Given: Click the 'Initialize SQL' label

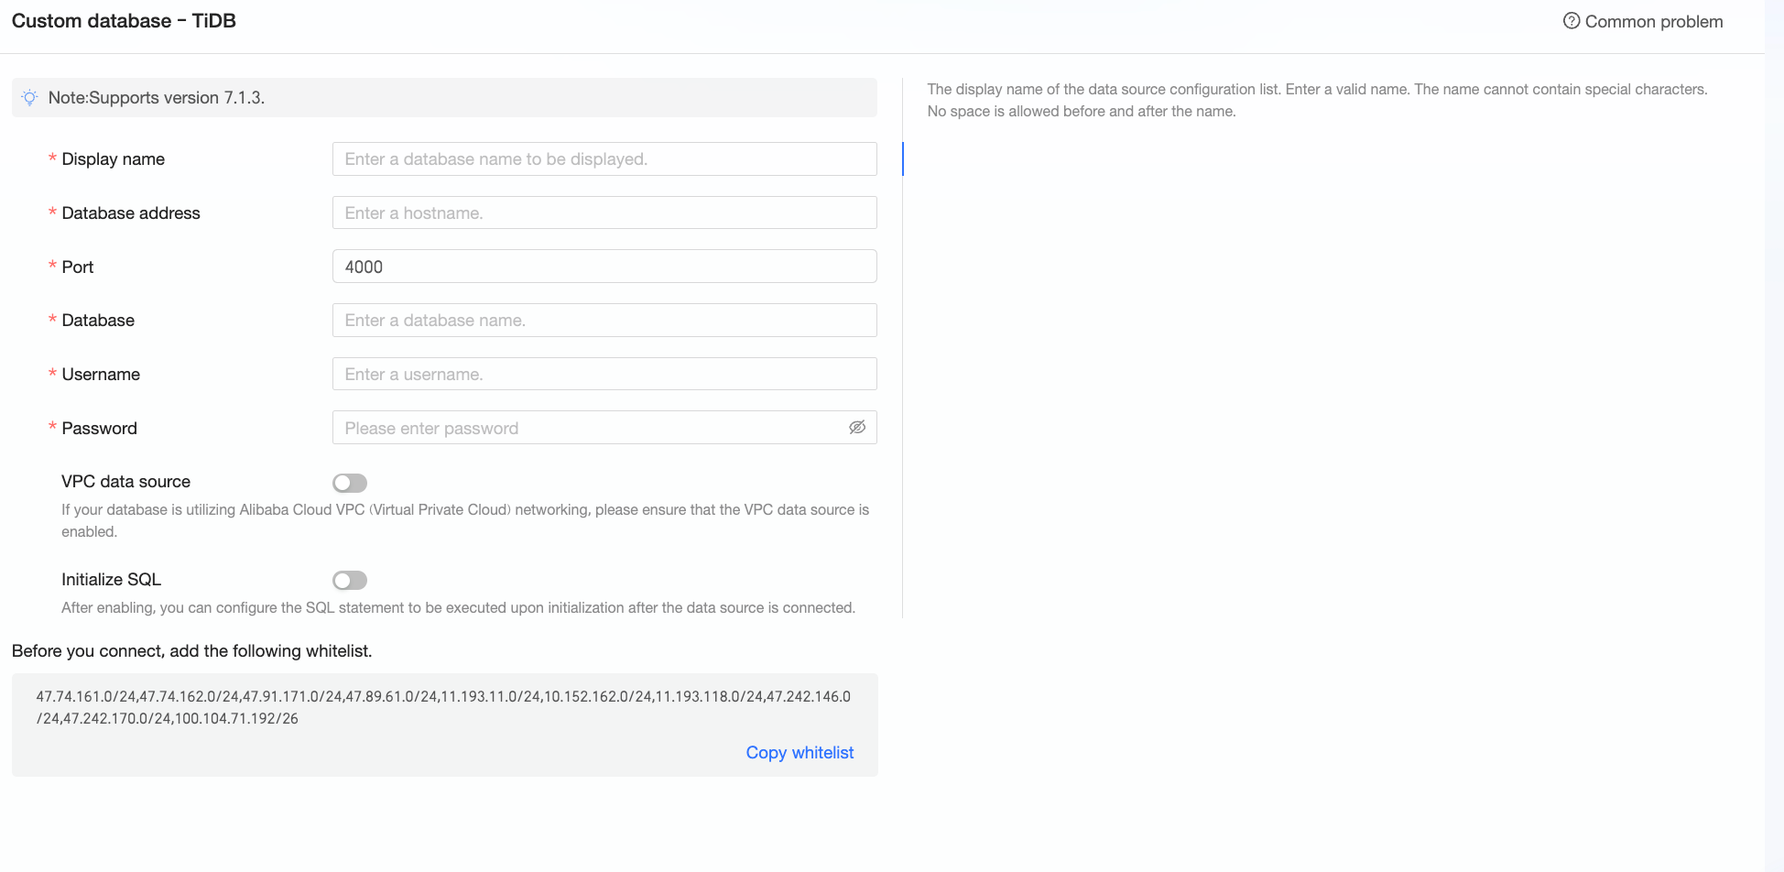Looking at the screenshot, I should pyautogui.click(x=111, y=580).
